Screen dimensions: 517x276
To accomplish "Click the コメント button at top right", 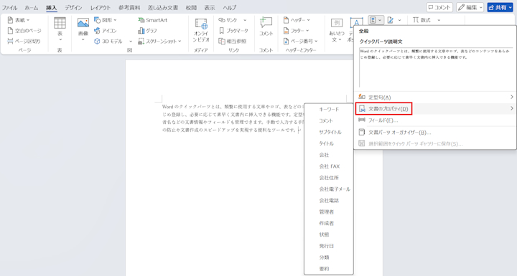I will [x=439, y=7].
